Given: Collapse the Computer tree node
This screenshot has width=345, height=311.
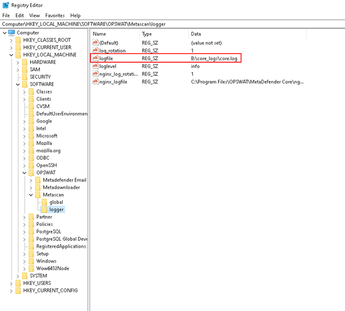Looking at the screenshot, I should click(x=5, y=33).
